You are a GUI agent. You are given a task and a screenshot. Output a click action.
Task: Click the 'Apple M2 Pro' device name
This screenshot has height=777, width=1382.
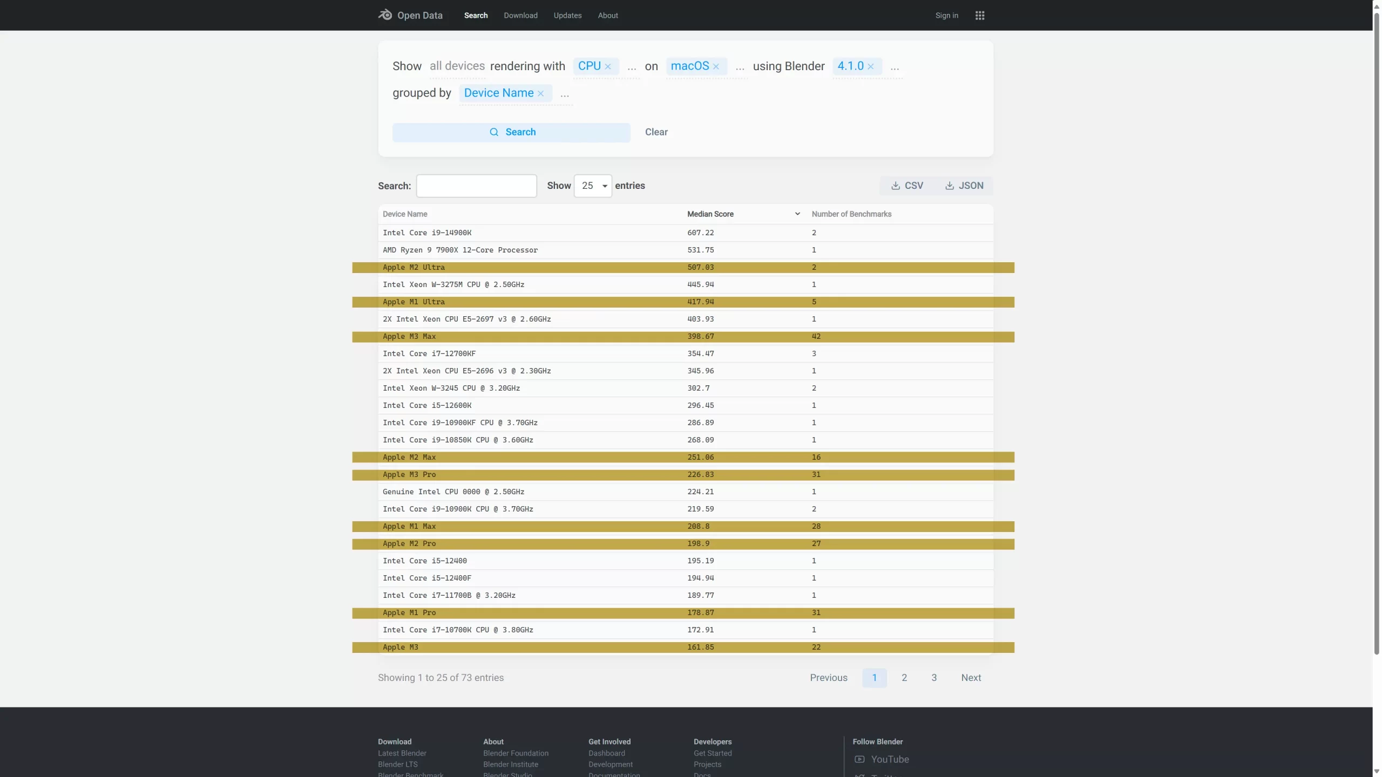click(x=409, y=544)
